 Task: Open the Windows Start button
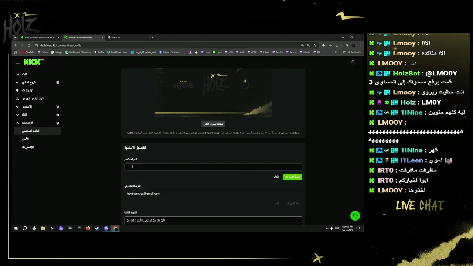click(16, 228)
